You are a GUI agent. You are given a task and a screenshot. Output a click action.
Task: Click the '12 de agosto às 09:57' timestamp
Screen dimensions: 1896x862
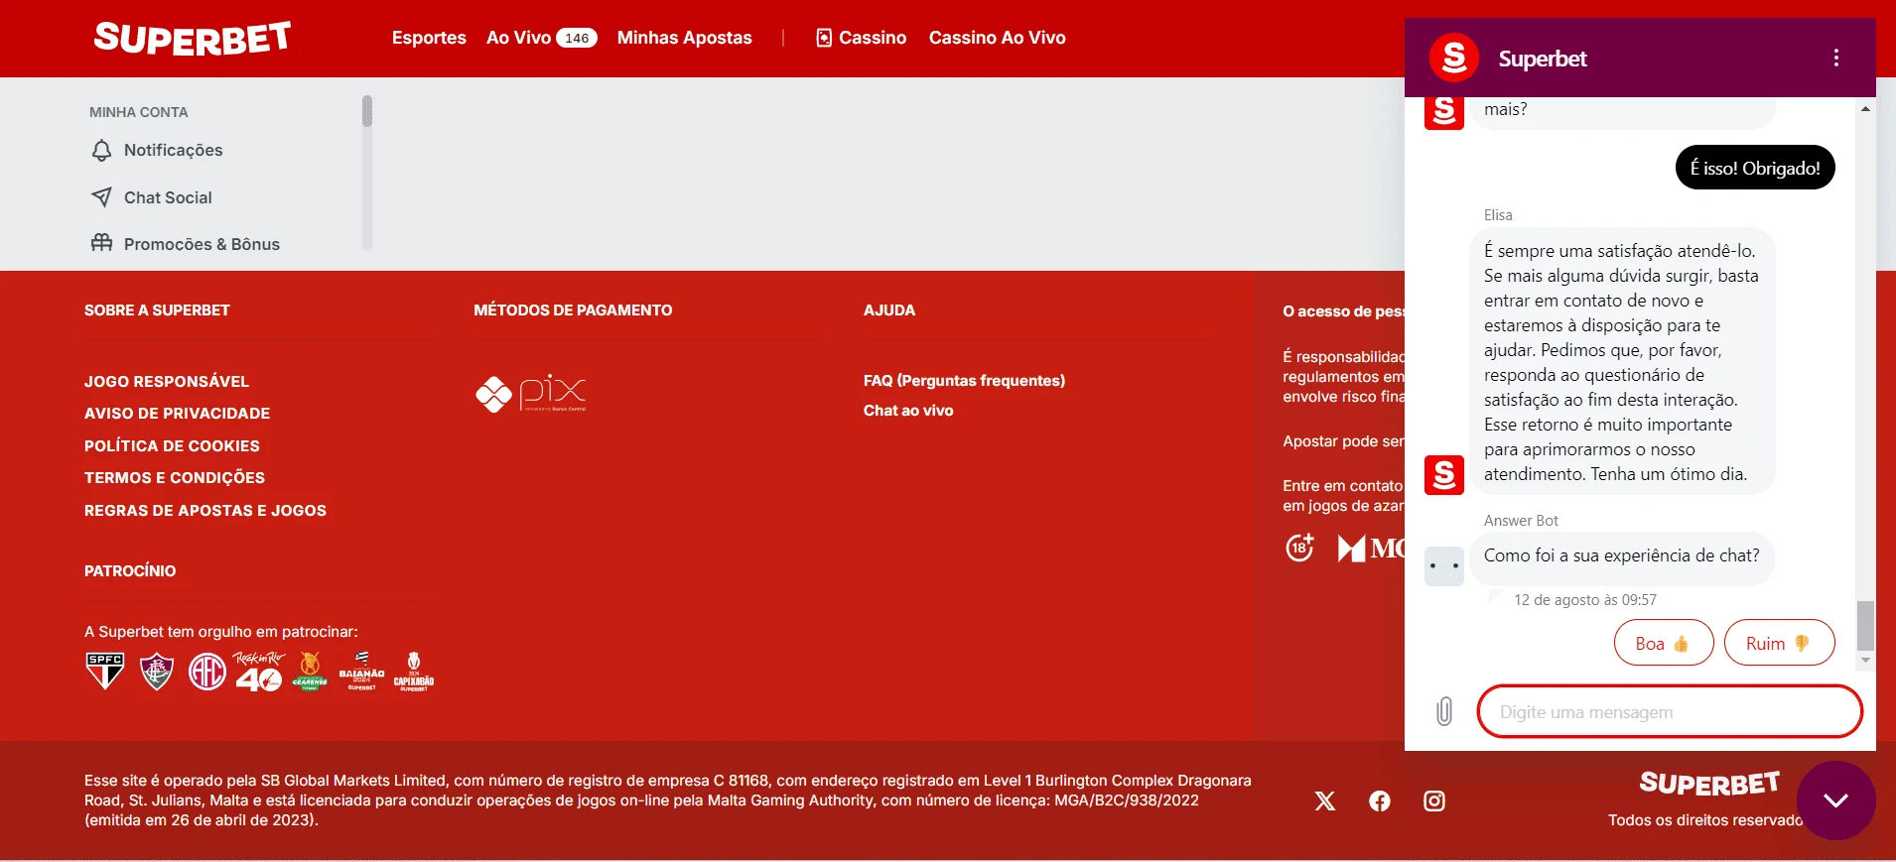tap(1585, 600)
